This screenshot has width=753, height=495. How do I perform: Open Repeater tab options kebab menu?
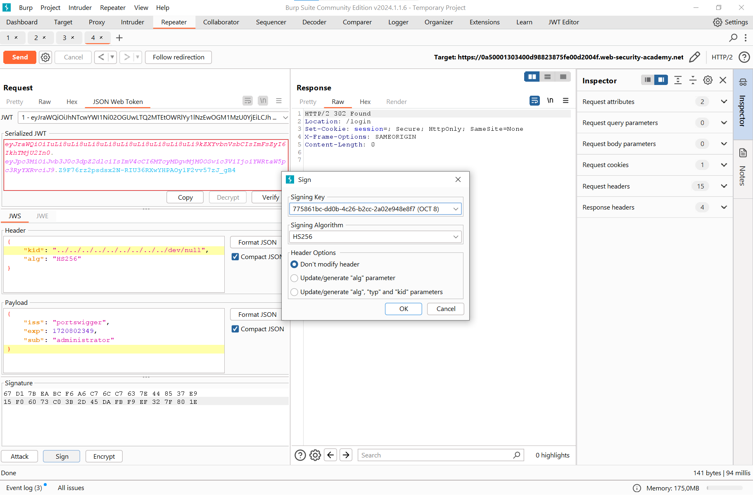pyautogui.click(x=746, y=38)
